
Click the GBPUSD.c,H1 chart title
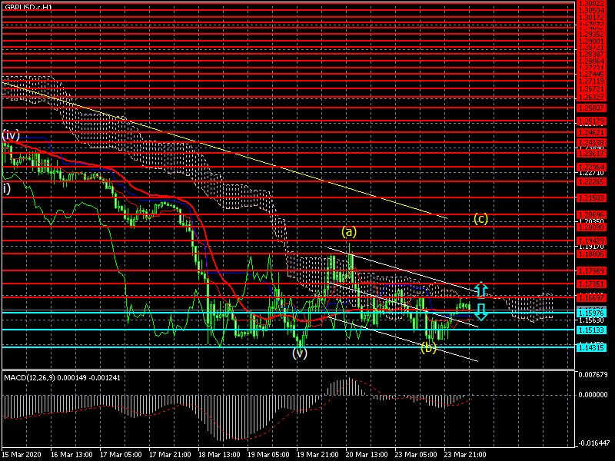(29, 6)
